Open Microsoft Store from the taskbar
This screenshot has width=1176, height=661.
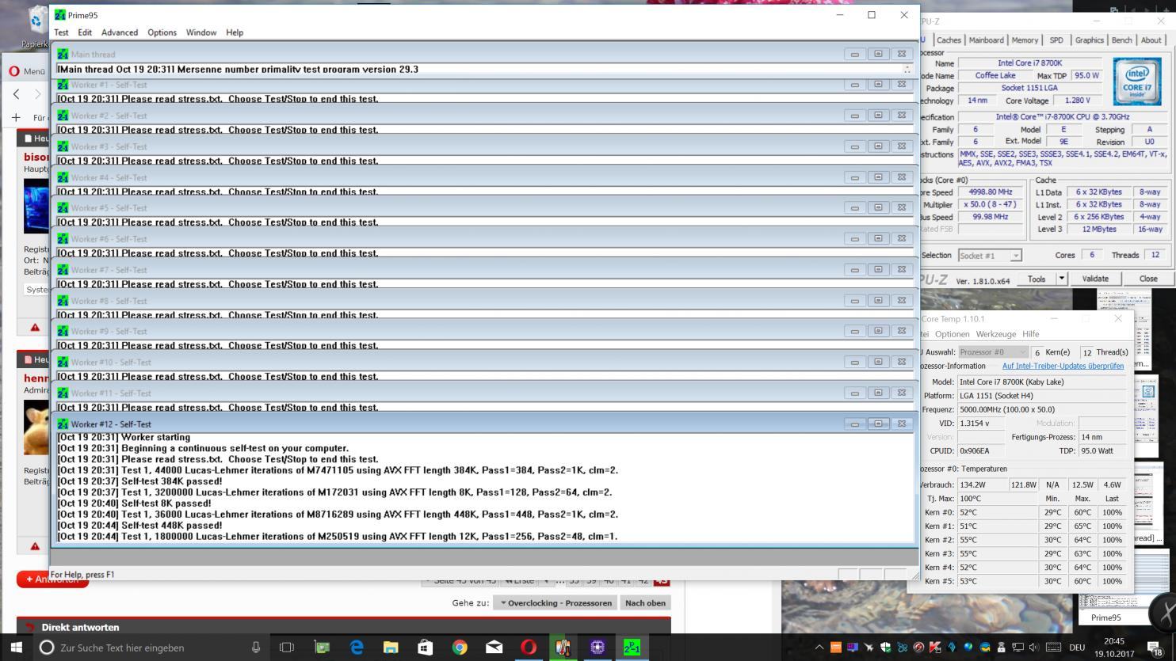[425, 648]
